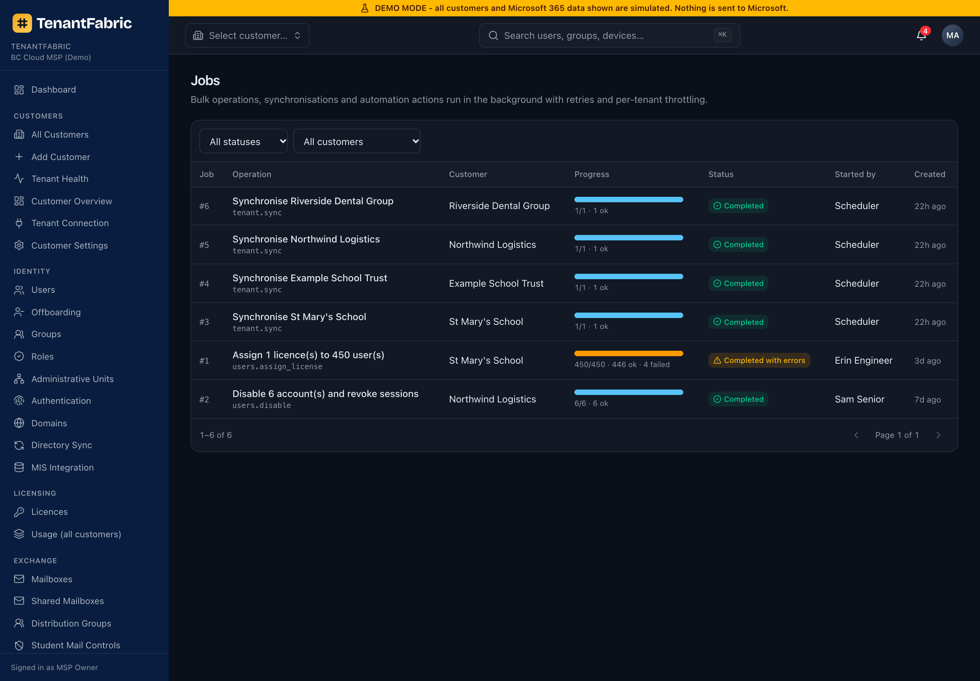Click the '450/450 · 446 ok · 4 failed' text
The width and height of the screenshot is (980, 681).
(x=622, y=364)
